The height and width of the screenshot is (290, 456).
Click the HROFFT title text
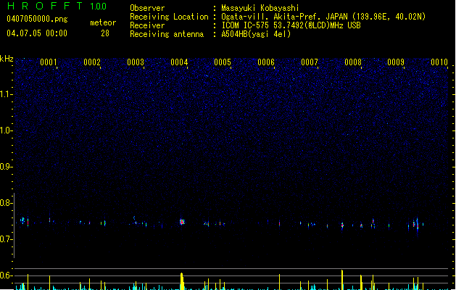point(45,6)
